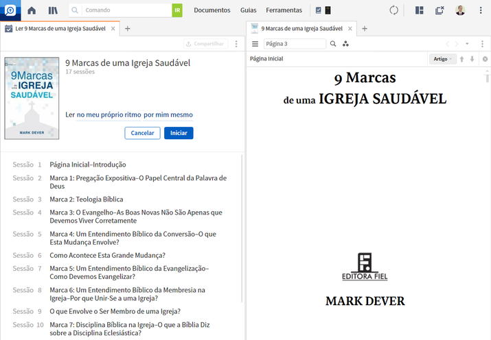This screenshot has width=491, height=340.
Task: Open the reading plan checkbox shortcut icon
Action: click(319, 10)
